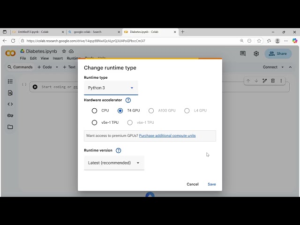The image size is (300, 225).
Task: Click Purchase additional compute units link
Action: 167,135
